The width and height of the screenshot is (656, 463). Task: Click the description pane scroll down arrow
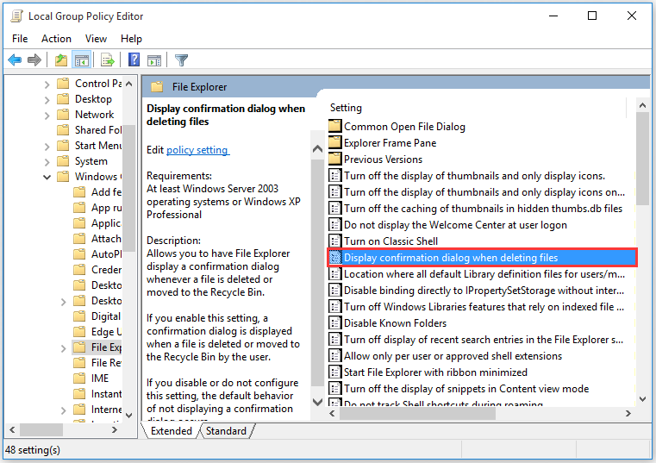[317, 402]
